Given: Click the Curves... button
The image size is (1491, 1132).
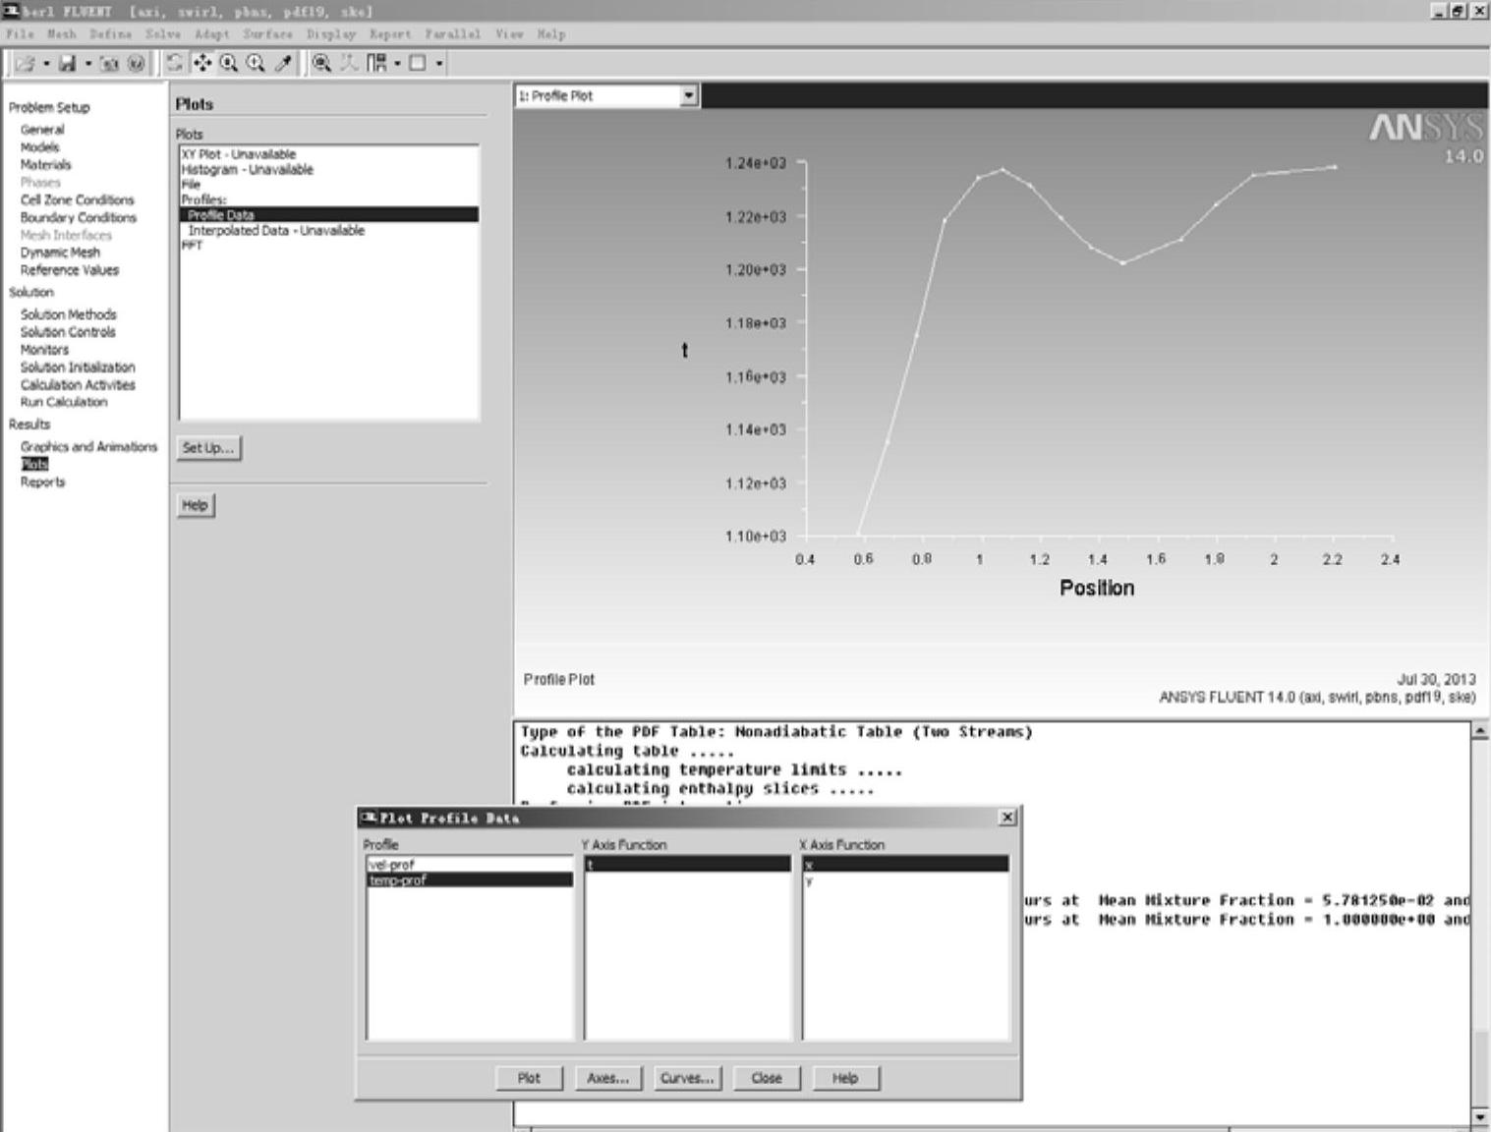Looking at the screenshot, I should coord(687,1078).
